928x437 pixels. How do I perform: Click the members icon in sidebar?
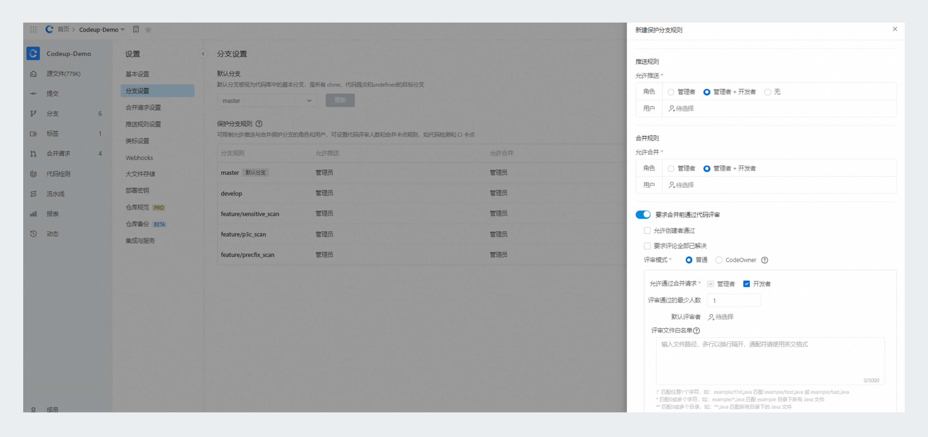pos(33,410)
